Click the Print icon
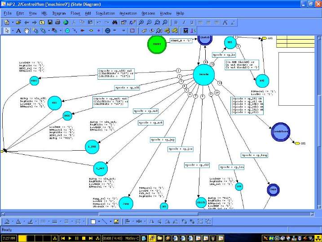 pyautogui.click(x=57, y=22)
